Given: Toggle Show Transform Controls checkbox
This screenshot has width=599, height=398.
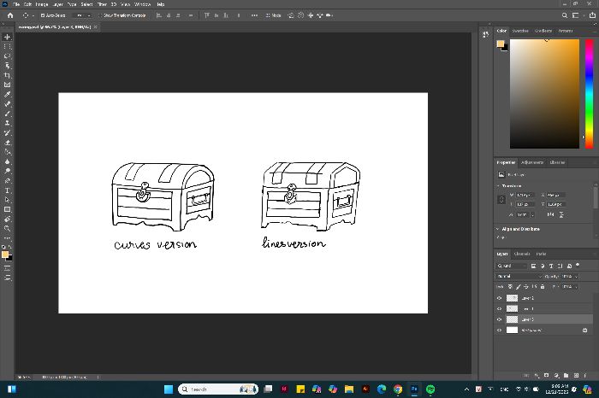Looking at the screenshot, I should click(101, 15).
